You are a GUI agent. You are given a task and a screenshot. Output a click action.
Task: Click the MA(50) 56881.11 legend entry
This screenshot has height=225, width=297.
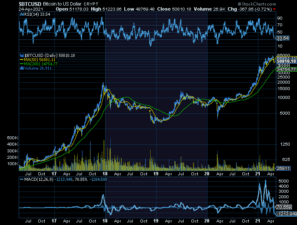click(39, 60)
